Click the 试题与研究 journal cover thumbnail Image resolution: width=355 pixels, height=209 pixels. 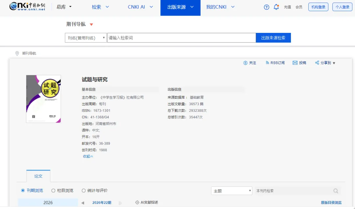(43, 99)
